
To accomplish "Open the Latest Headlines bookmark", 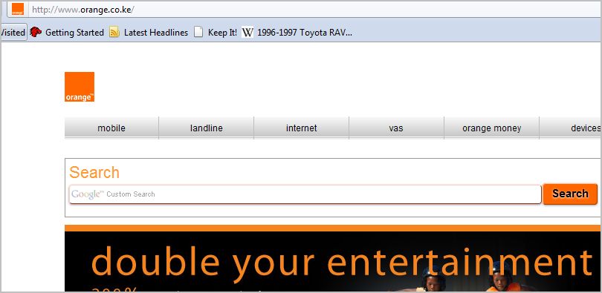I will (x=156, y=33).
